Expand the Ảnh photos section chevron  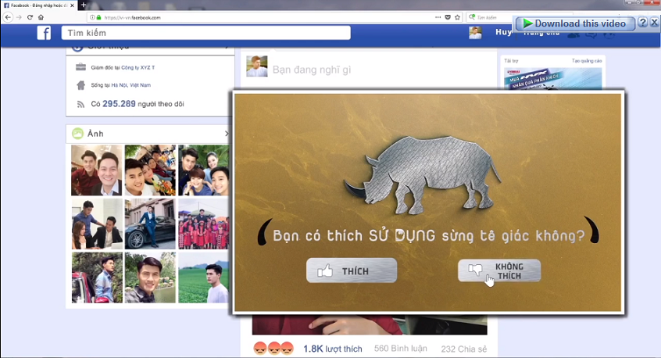point(227,134)
